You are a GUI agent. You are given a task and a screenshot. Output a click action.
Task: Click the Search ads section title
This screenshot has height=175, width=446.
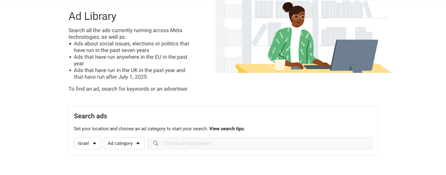pos(90,116)
